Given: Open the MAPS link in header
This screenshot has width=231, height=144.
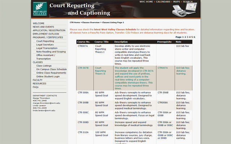Looking at the screenshot, I should (176, 2).
